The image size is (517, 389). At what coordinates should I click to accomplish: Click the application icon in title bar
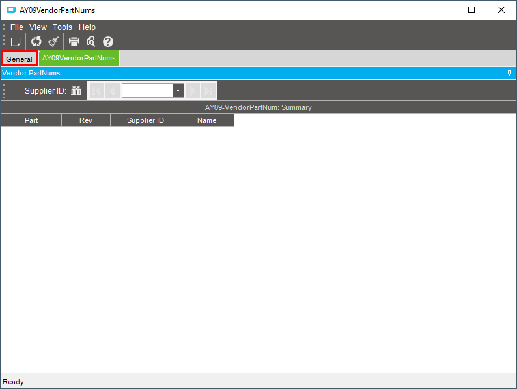[x=11, y=10]
